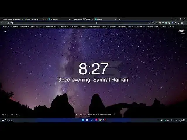The height and width of the screenshot is (140, 187).
Task: Open the profile avatar menu
Action: click(x=182, y=23)
